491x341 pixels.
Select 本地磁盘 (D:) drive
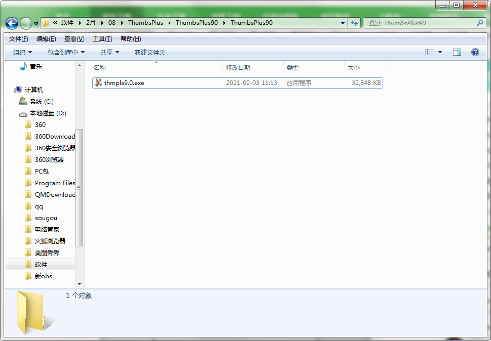(48, 113)
